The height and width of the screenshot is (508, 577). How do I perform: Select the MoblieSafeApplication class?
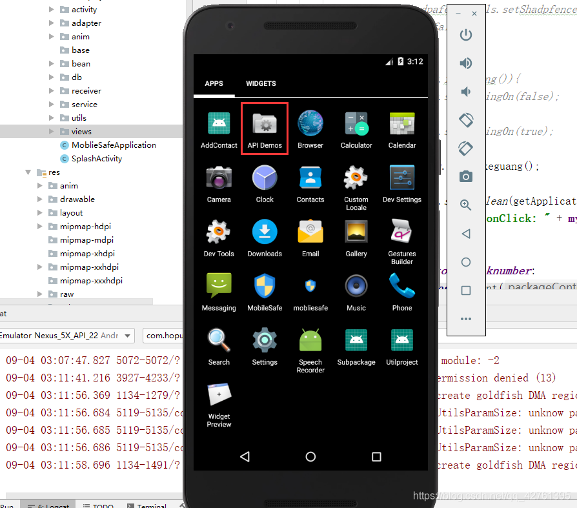(x=114, y=145)
